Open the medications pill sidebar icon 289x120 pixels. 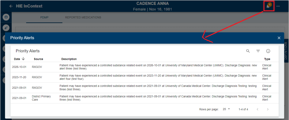point(6,27)
